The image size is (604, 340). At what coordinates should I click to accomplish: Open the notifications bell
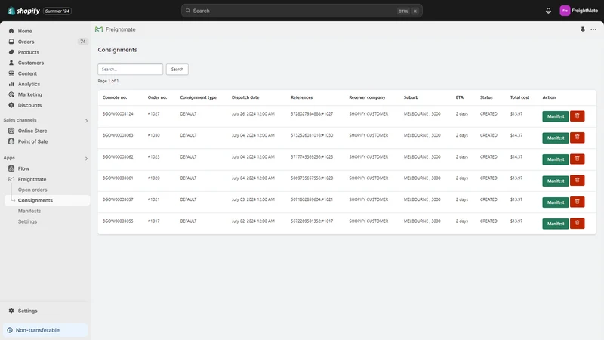click(x=548, y=11)
